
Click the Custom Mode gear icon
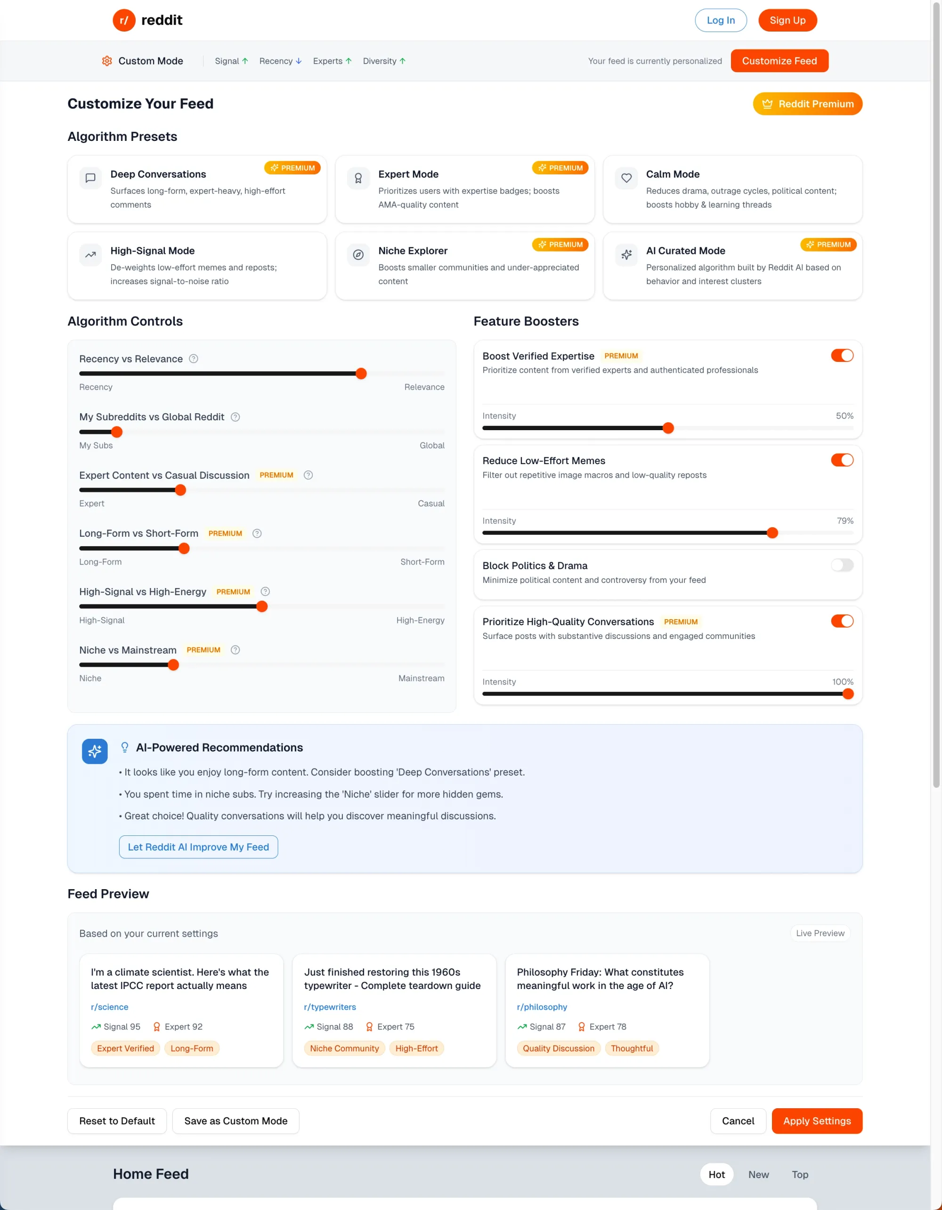[x=107, y=61]
